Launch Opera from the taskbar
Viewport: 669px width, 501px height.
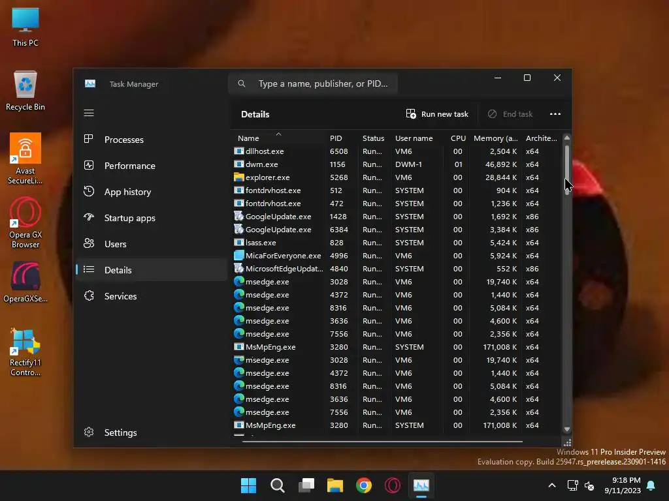393,485
